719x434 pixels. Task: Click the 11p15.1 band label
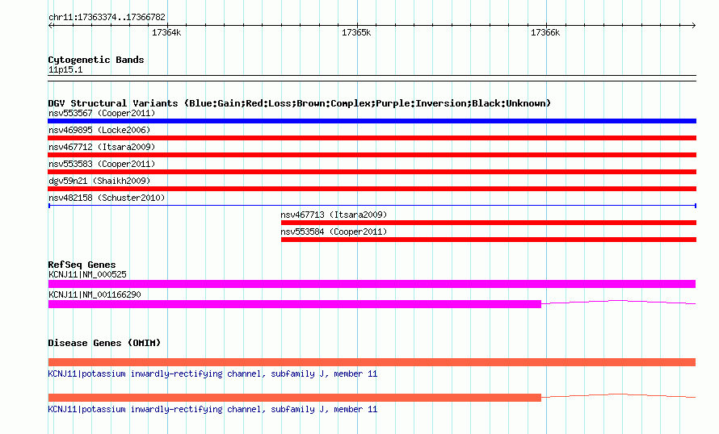[65, 69]
